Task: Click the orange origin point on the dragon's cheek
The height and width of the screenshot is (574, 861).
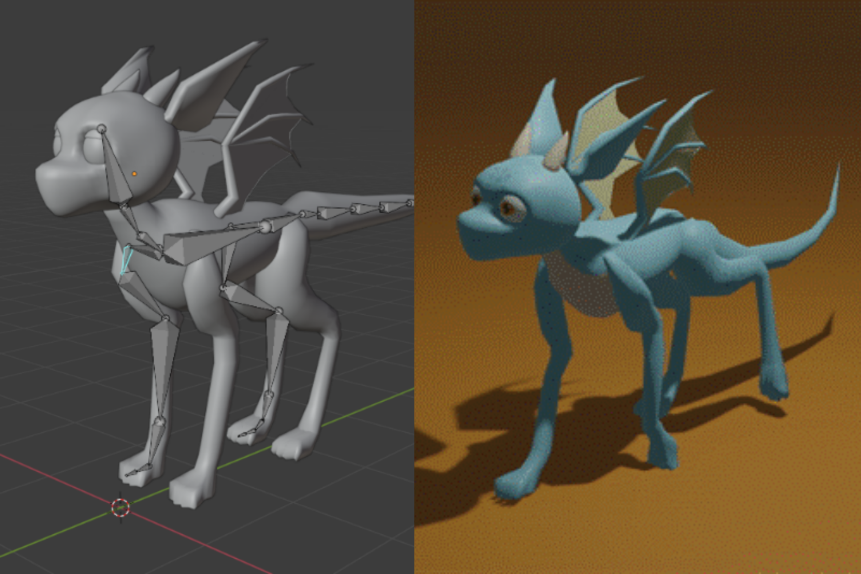Action: coord(135,173)
